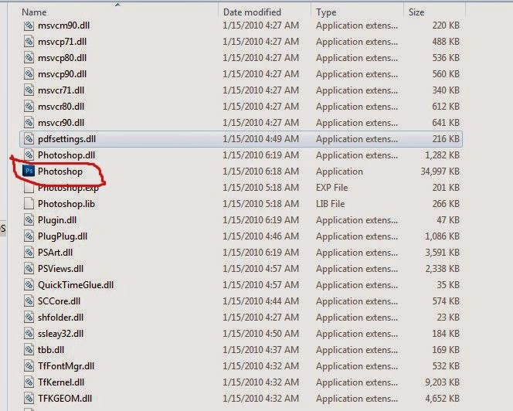Select the msvcm90.dll file icon
The height and width of the screenshot is (411, 513).
tap(29, 25)
